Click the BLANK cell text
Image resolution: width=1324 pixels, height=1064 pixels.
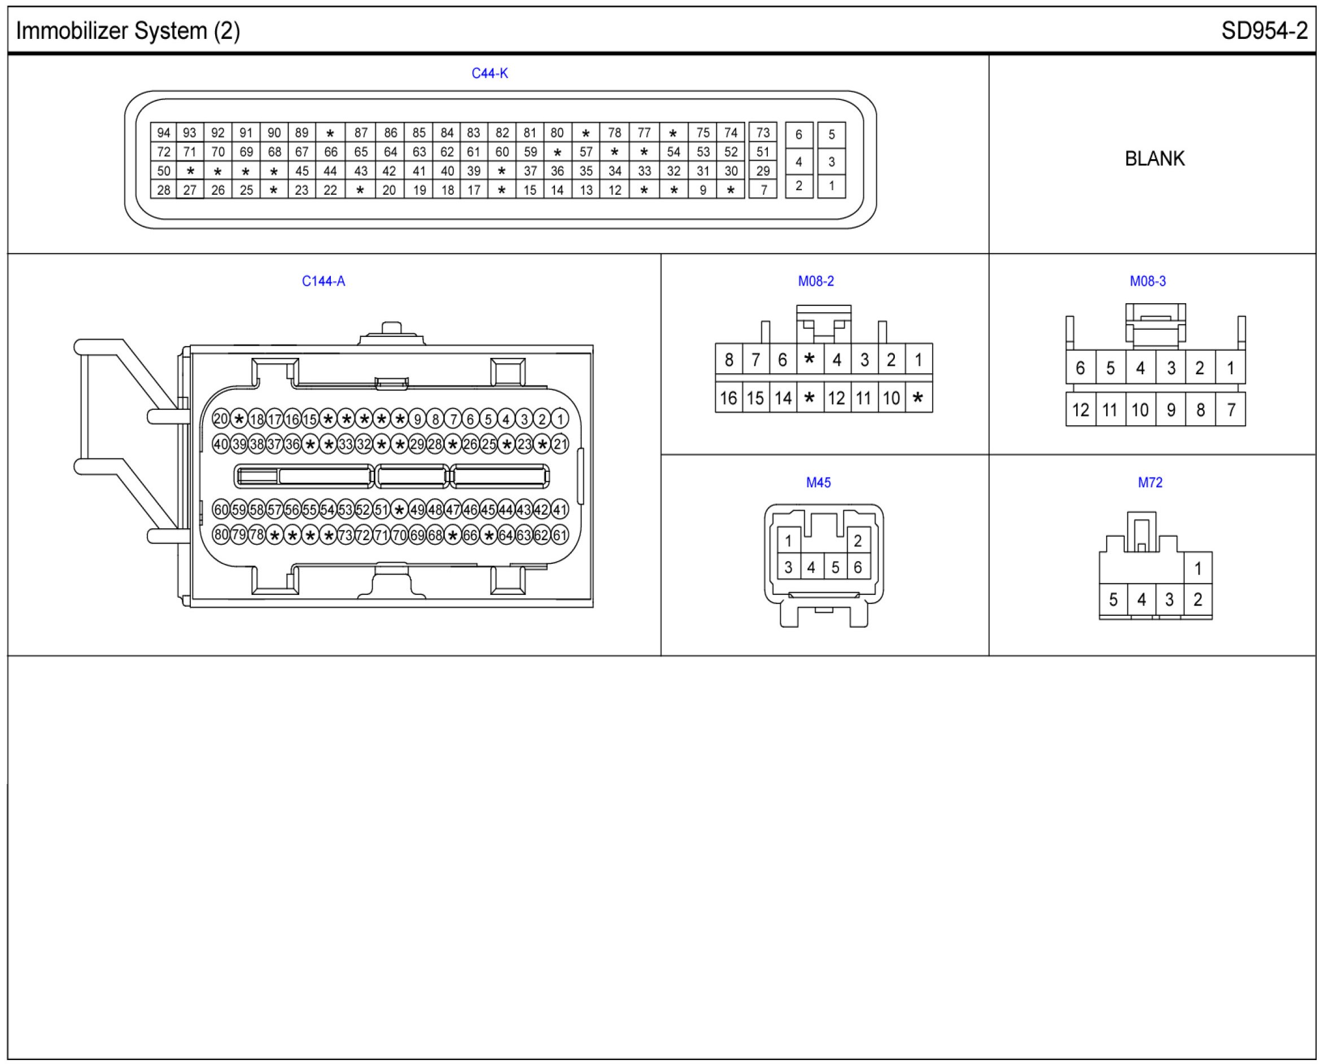1154,159
